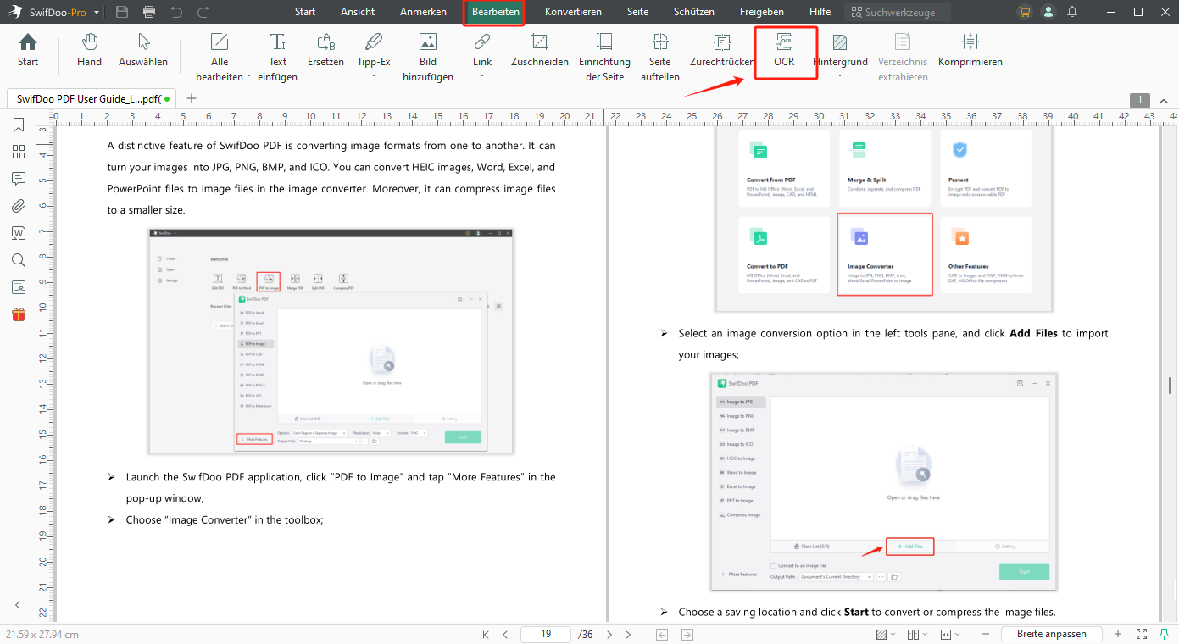Viewport: 1179px width, 644px height.
Task: Launch the OCR tool
Action: [784, 51]
